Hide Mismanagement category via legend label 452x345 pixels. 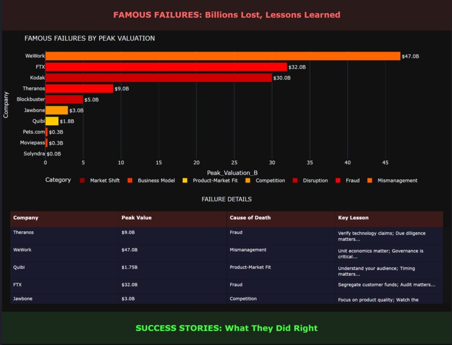click(397, 181)
